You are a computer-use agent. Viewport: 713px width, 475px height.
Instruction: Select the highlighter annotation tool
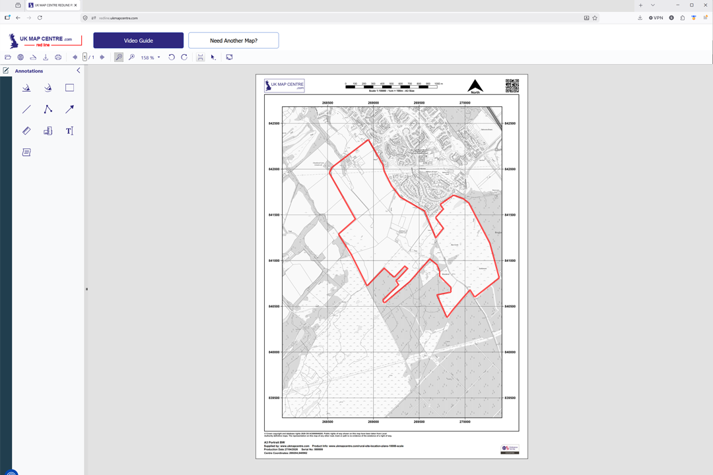tap(48, 88)
